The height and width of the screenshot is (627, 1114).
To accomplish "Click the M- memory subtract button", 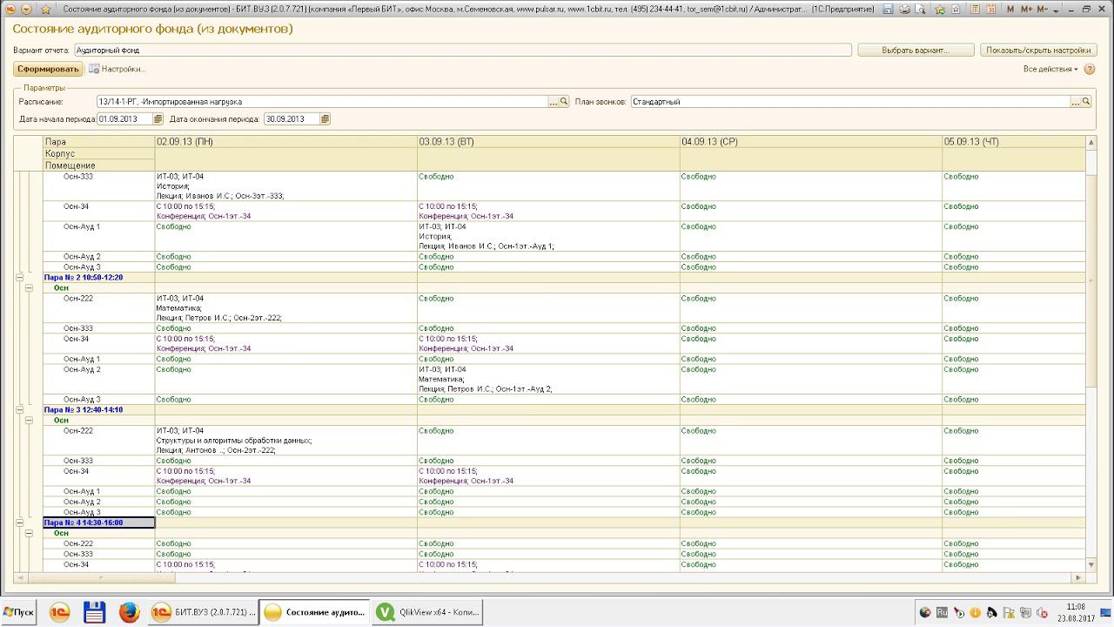I will pyautogui.click(x=1044, y=9).
